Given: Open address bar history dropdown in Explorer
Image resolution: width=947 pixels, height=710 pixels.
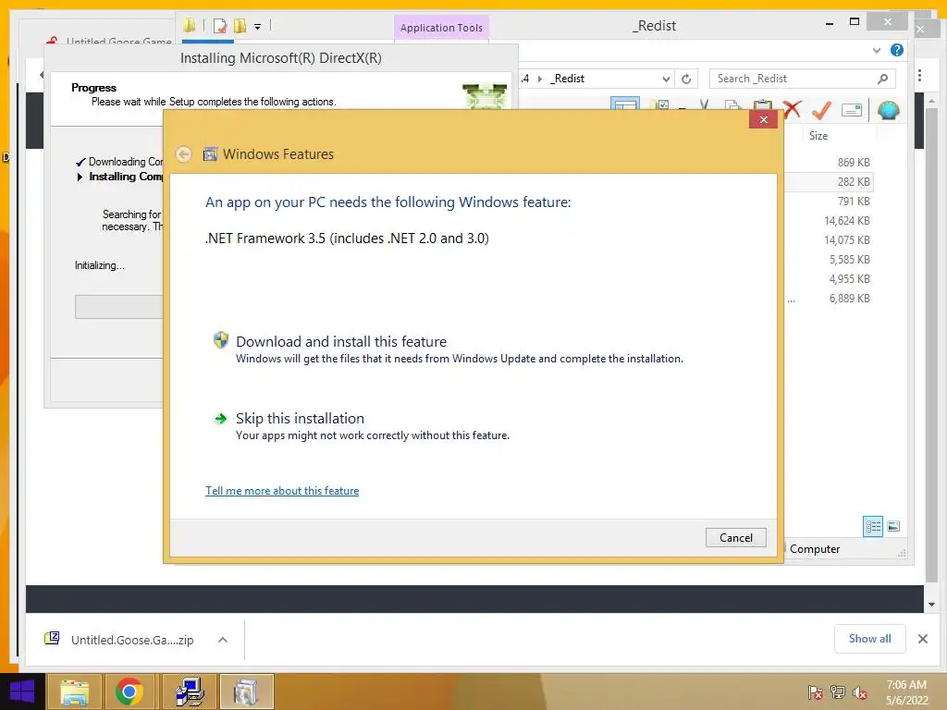Looking at the screenshot, I should click(666, 80).
